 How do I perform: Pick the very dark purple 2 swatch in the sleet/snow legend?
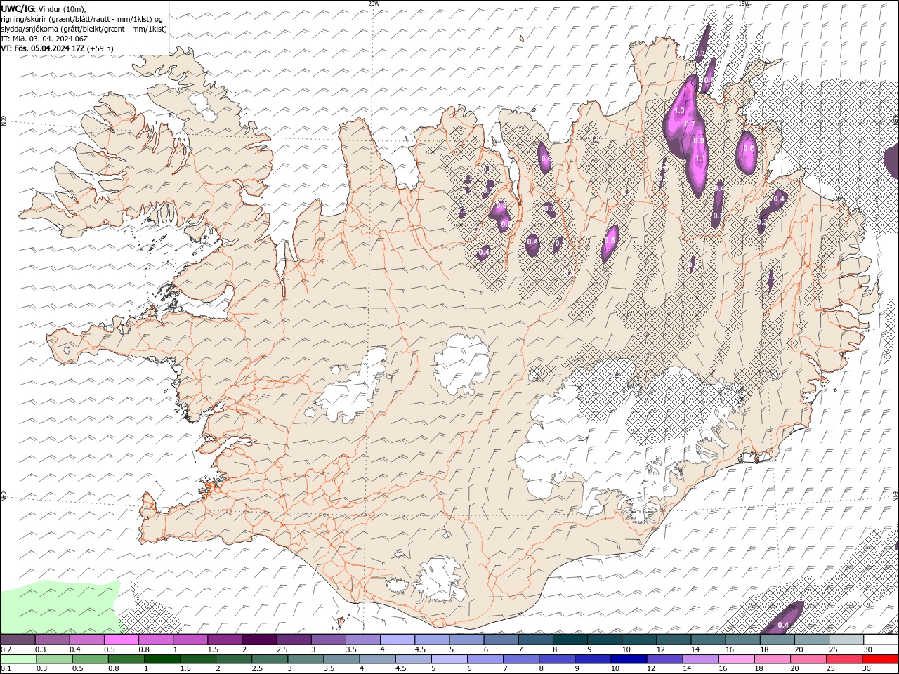(x=258, y=640)
